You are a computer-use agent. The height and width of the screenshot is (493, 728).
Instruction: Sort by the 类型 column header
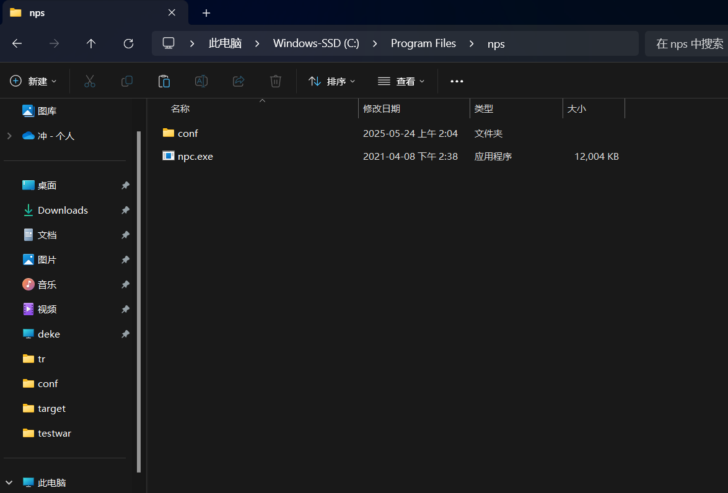coord(484,108)
